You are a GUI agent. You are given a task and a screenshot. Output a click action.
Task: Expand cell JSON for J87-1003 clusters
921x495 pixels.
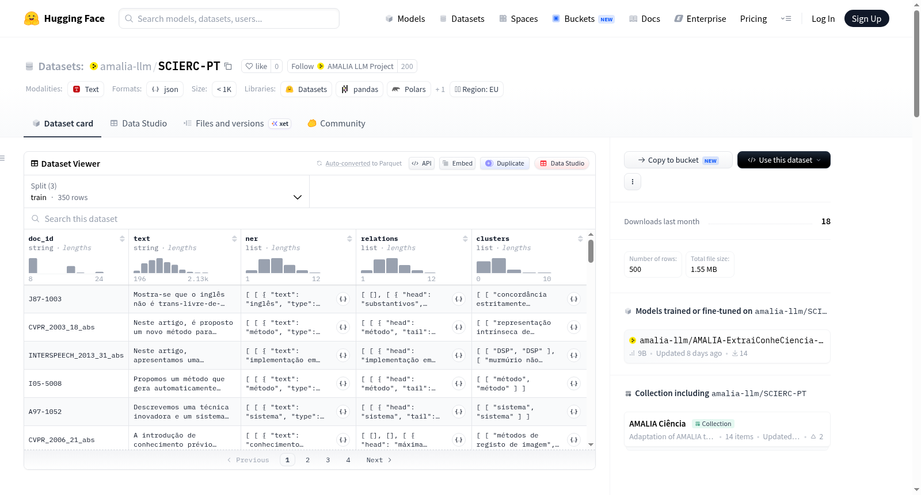point(574,299)
